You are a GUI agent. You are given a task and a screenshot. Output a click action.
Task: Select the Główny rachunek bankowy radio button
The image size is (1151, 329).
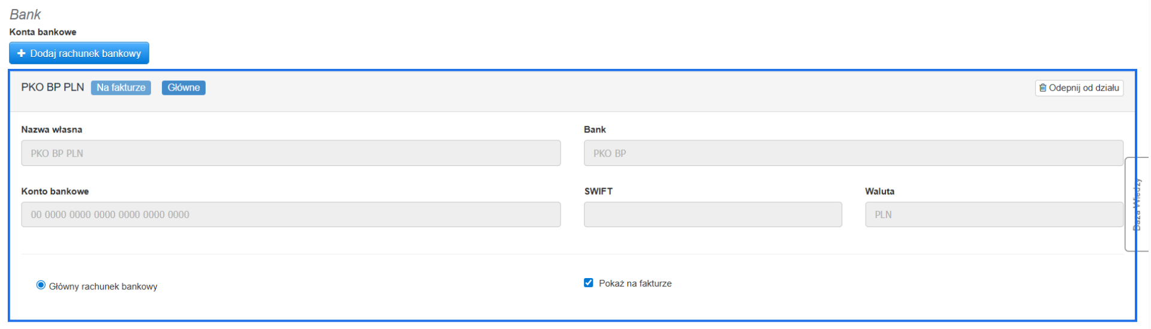(41, 285)
